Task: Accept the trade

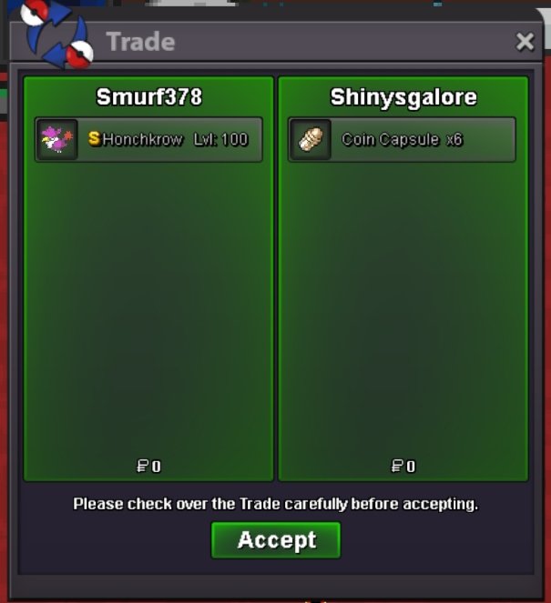Action: click(x=276, y=540)
